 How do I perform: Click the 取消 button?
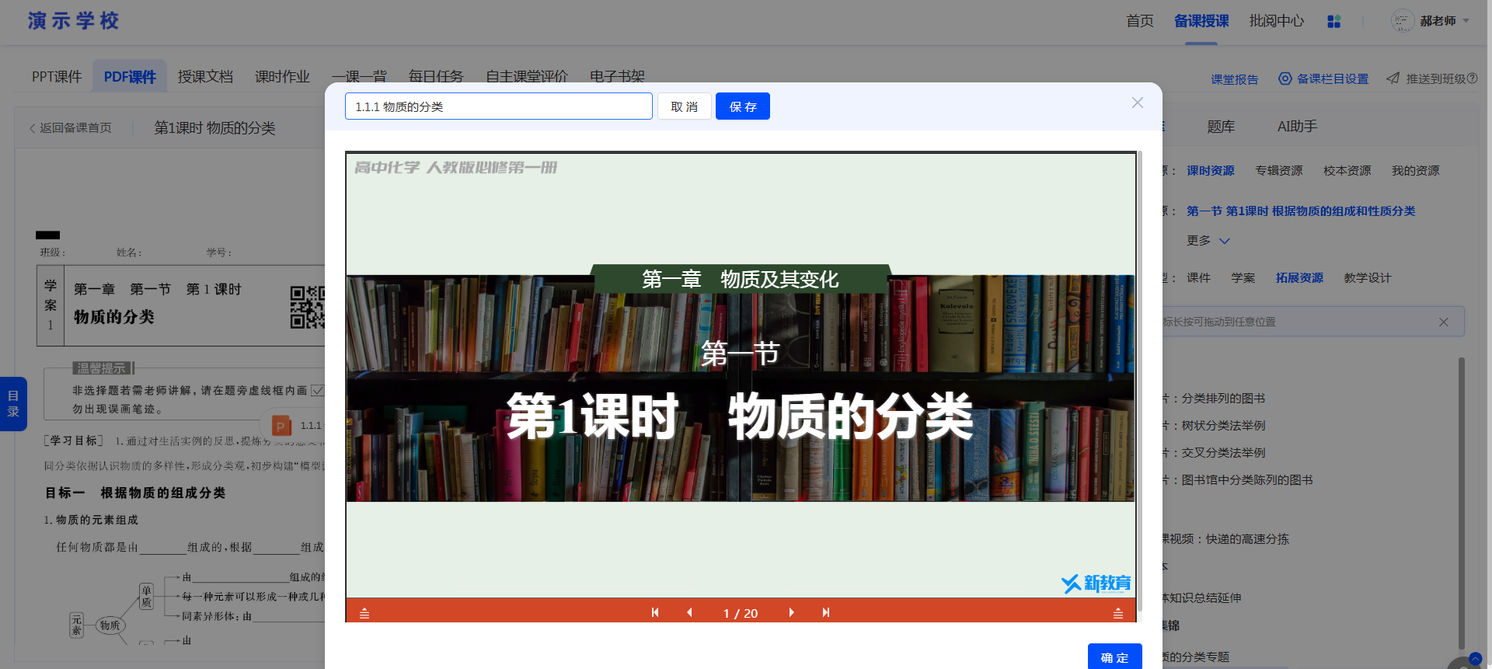pyautogui.click(x=685, y=106)
